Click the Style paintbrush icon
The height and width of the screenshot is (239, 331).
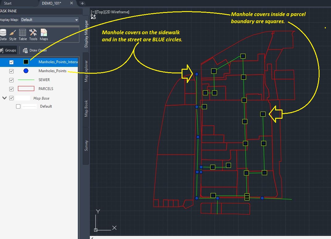point(13,35)
